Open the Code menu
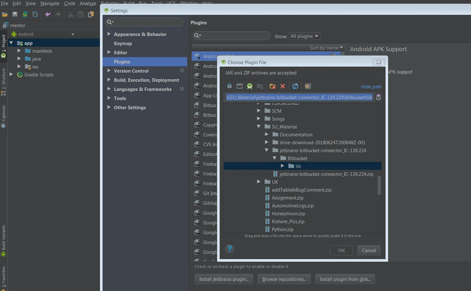471x291 pixels. (70, 3)
